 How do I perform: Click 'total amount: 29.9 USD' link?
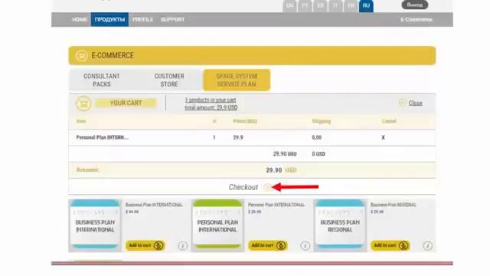[x=211, y=107]
